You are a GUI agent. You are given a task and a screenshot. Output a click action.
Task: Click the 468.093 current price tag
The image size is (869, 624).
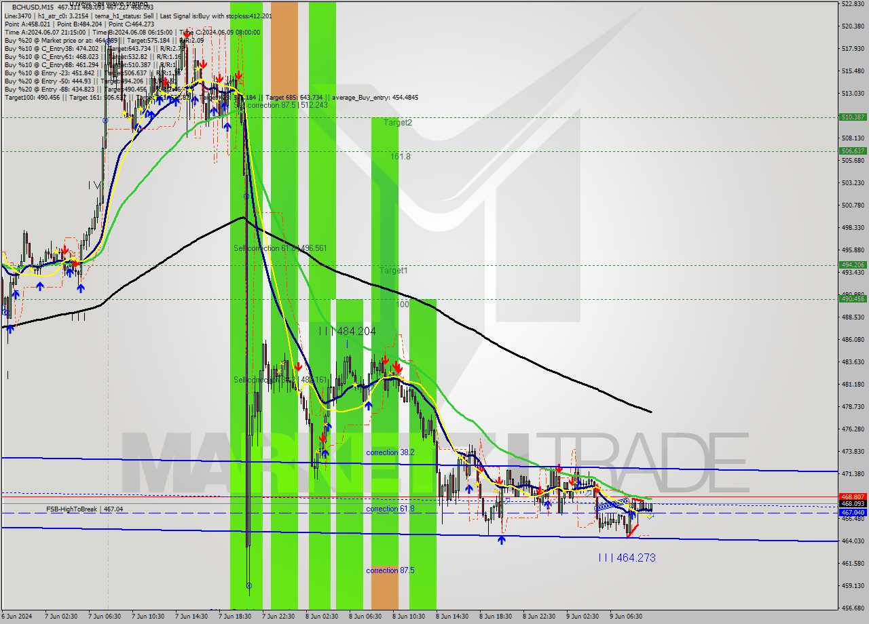pyautogui.click(x=853, y=503)
